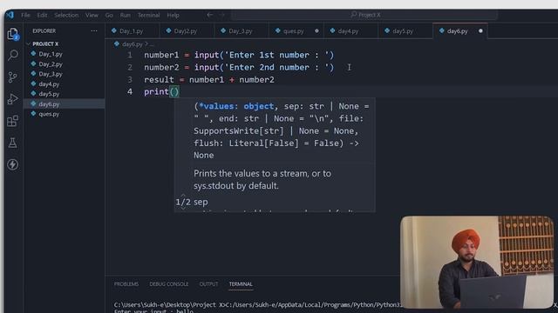Click inside the print() parentheses
558x313 pixels.
(x=174, y=92)
